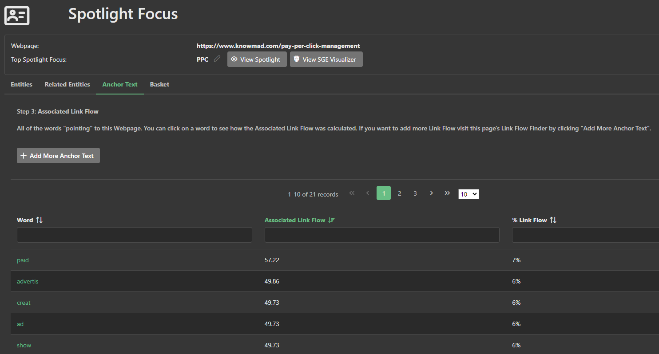The image size is (659, 354).
Task: Go to next page with right chevron
Action: tap(431, 193)
